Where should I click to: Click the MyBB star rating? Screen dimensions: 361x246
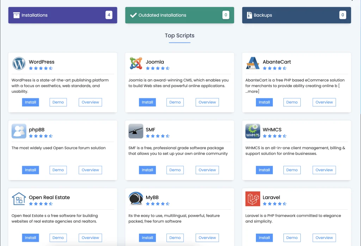click(x=158, y=204)
